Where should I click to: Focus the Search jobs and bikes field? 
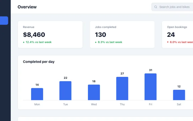172,7
